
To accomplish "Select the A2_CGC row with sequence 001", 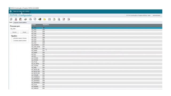I will [x=97, y=28].
